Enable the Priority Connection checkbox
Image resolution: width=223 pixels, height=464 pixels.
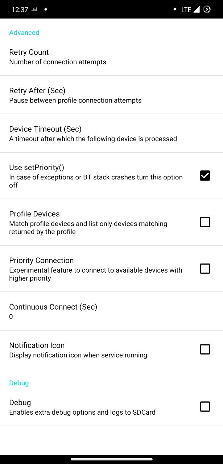[x=205, y=269]
